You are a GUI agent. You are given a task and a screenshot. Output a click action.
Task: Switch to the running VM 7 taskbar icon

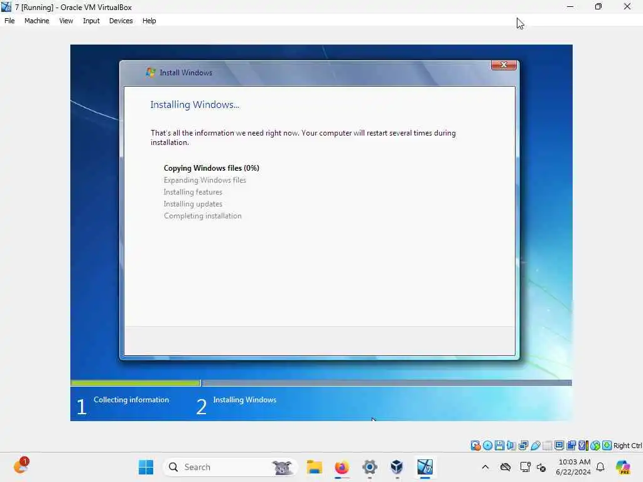tap(425, 467)
